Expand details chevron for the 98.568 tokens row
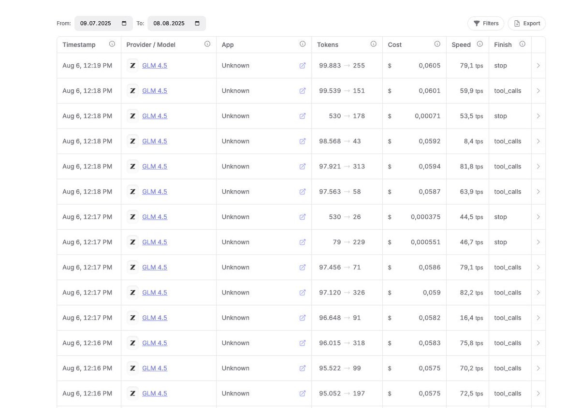Image resolution: width=580 pixels, height=408 pixels. (x=538, y=141)
